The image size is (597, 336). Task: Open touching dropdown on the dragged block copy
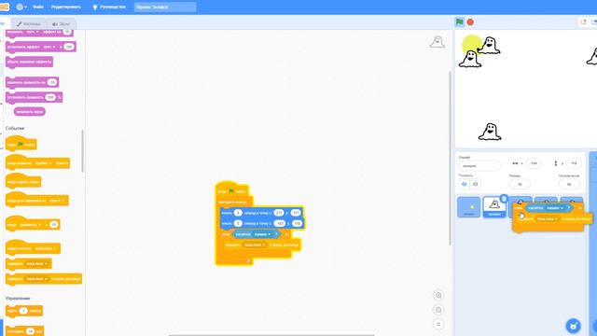[555, 208]
